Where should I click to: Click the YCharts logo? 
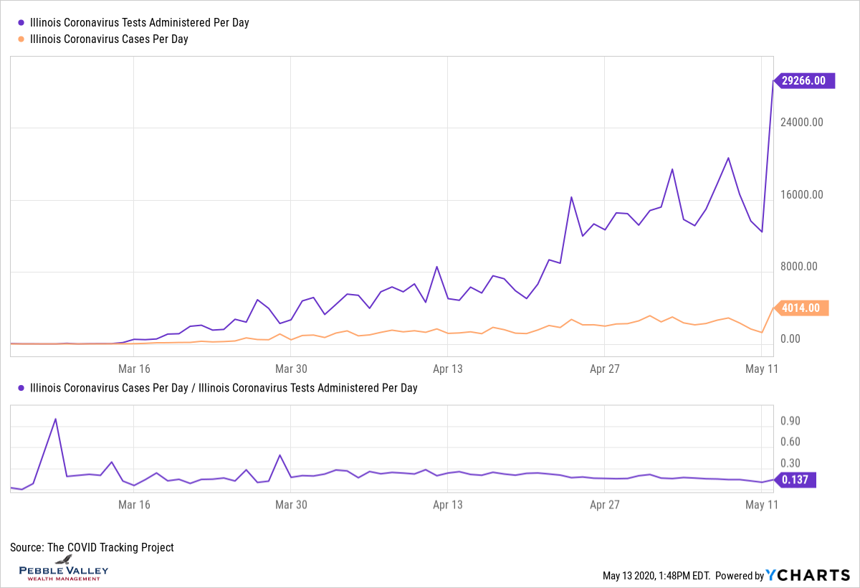[808, 575]
